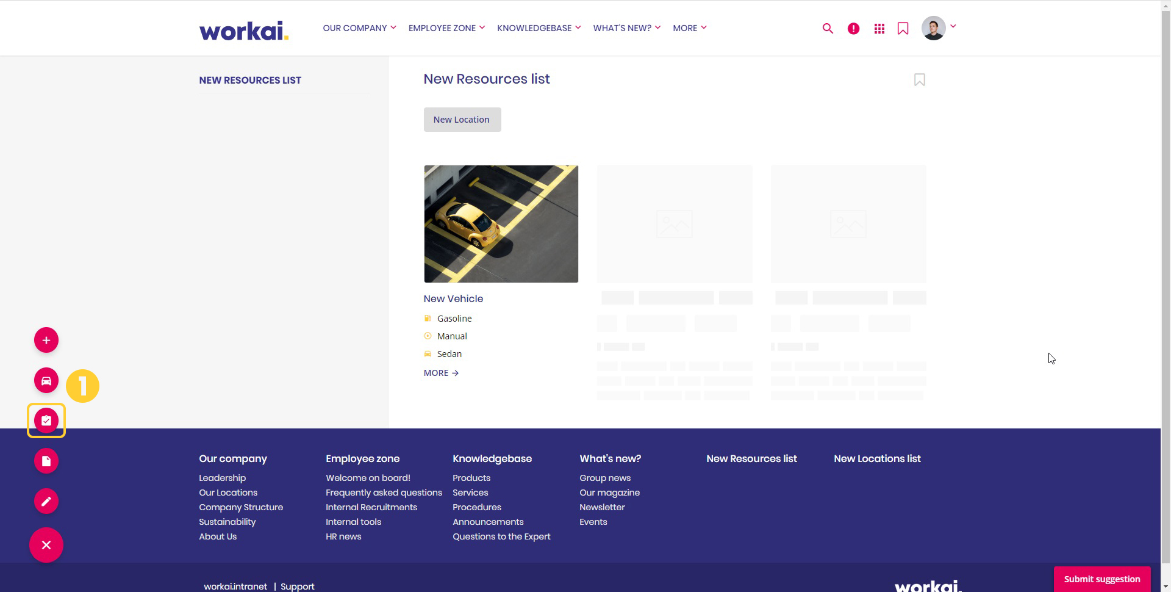Open the bookmarks icon in header
The height and width of the screenshot is (592, 1171).
pyautogui.click(x=903, y=28)
